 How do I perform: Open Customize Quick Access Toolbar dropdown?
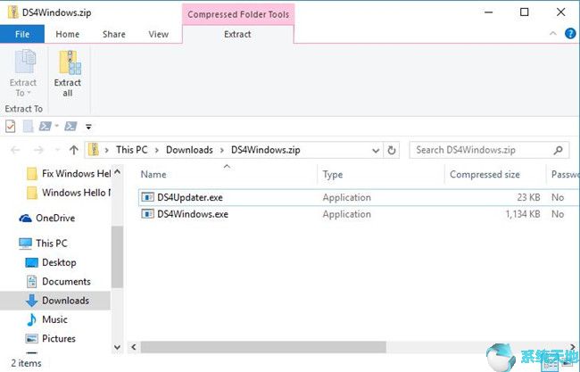point(88,127)
